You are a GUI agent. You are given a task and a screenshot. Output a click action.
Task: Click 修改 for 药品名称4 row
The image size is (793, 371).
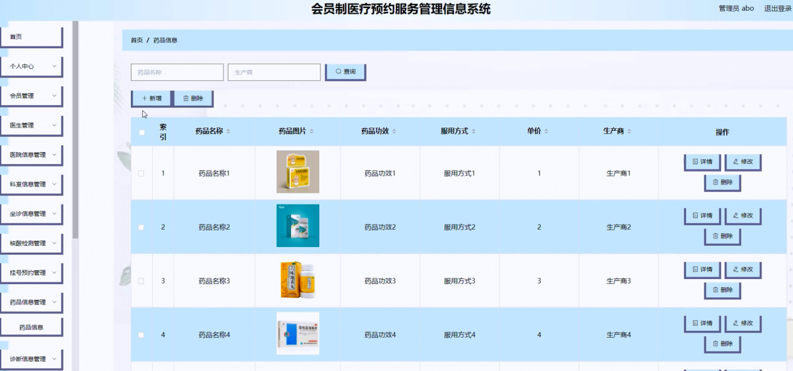[x=743, y=323]
